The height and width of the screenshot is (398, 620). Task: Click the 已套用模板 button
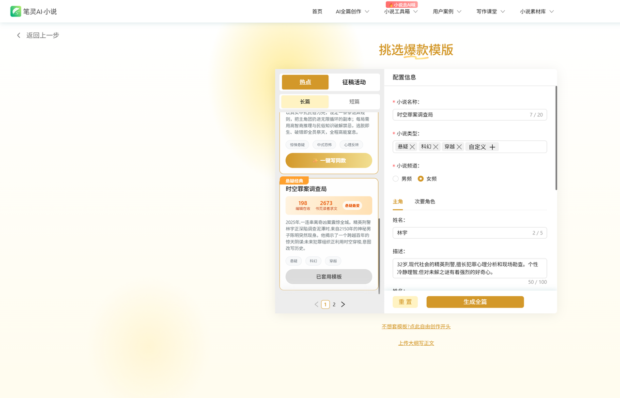pos(329,276)
